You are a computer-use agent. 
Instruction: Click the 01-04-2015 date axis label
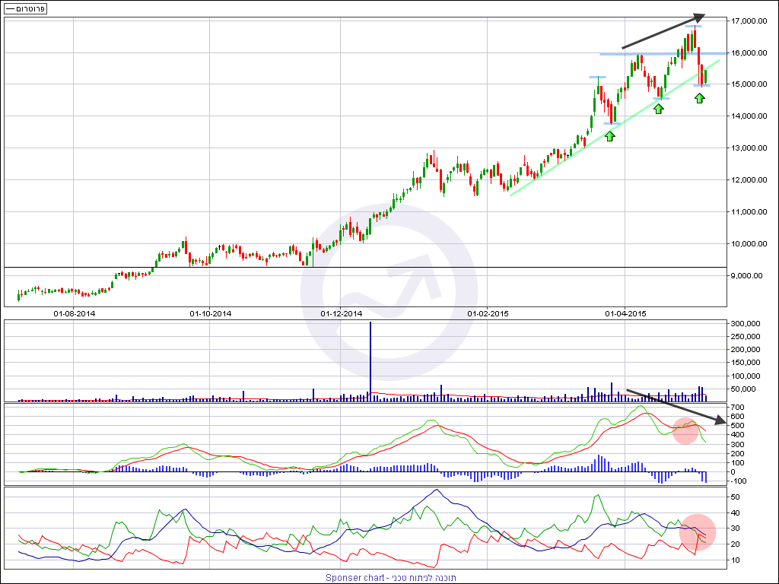(x=625, y=313)
